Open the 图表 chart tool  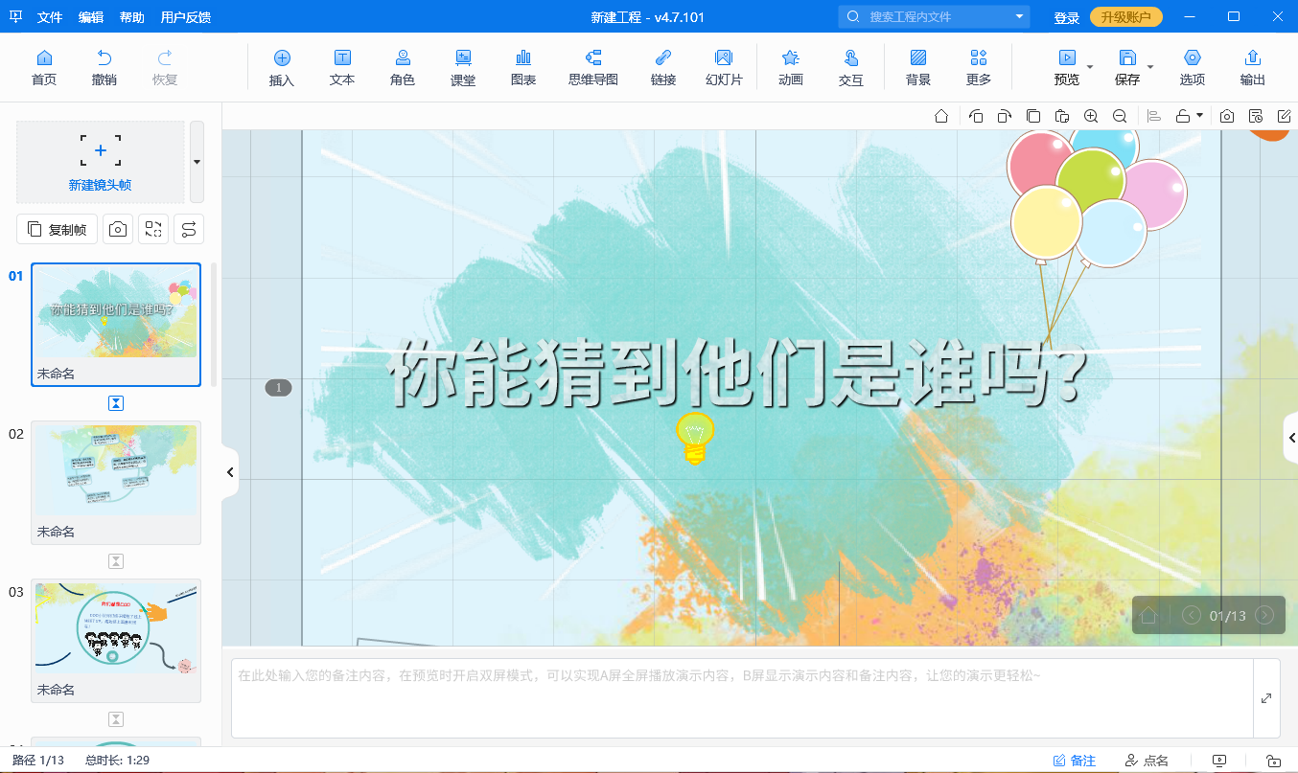click(523, 68)
